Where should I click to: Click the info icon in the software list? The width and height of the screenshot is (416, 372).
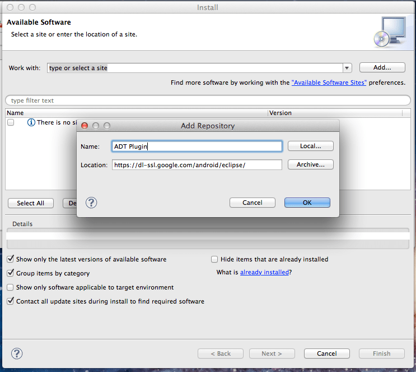[x=31, y=122]
